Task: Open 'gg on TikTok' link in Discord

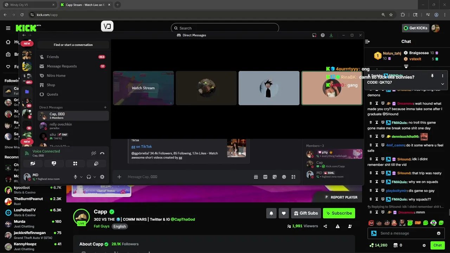Action: 141,147
